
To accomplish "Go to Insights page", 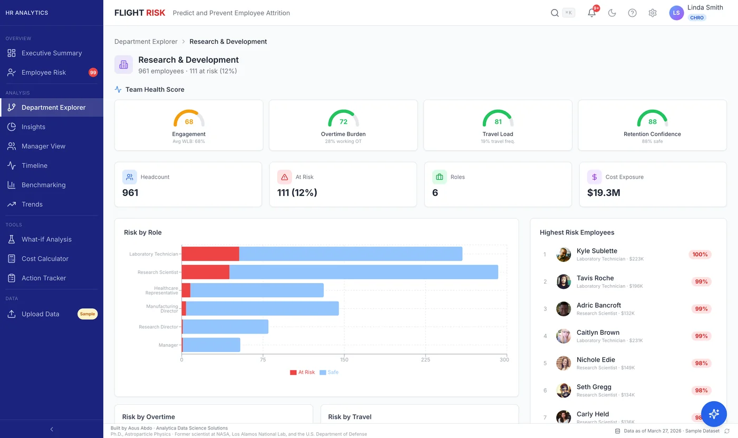I will (52, 127).
